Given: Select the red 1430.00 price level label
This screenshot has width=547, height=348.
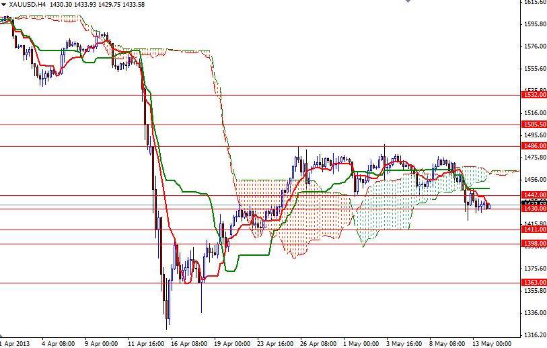Looking at the screenshot, I should click(x=534, y=209).
